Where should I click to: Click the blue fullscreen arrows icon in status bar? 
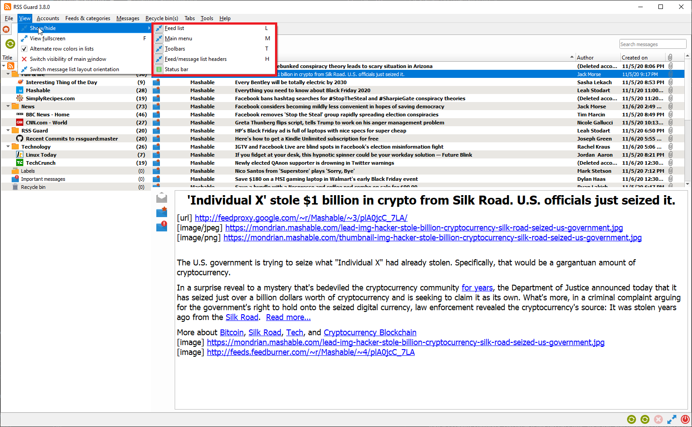coord(671,419)
